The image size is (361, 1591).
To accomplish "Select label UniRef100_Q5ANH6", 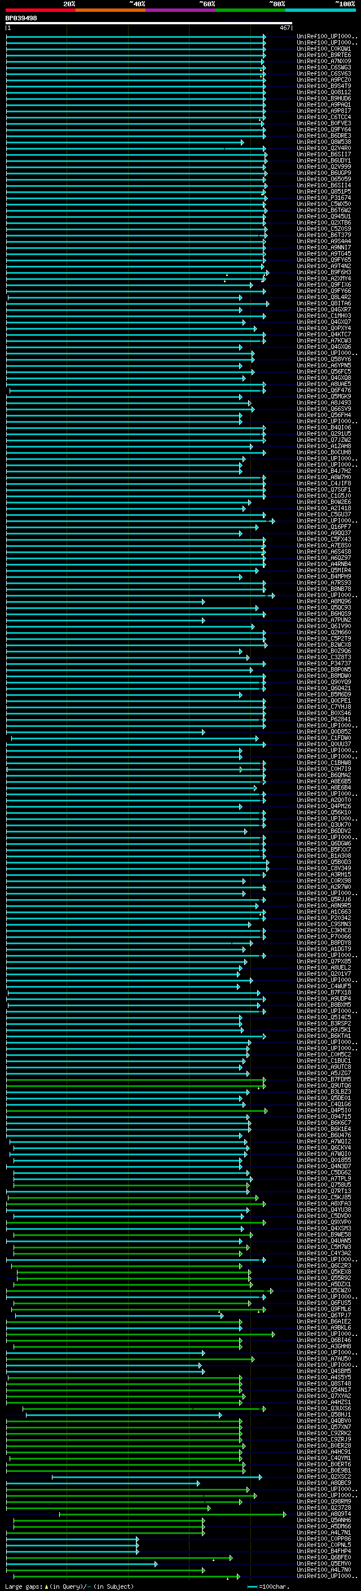I will (x=324, y=1520).
